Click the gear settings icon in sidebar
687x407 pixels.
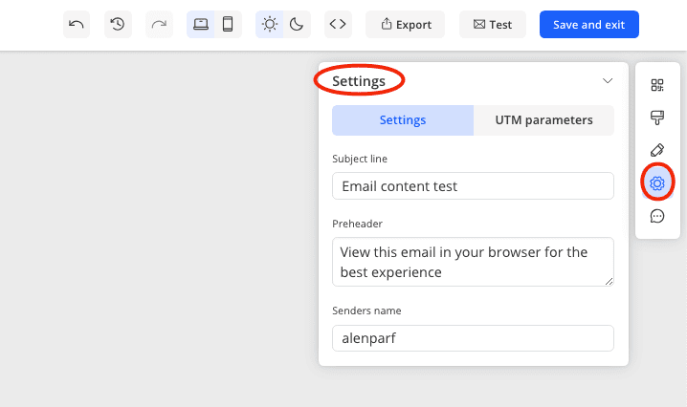(657, 182)
